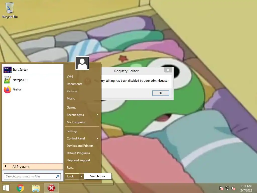Viewport: 257px width, 193px height.
Task: Open Pictures from the Start menu
Action: [72, 91]
